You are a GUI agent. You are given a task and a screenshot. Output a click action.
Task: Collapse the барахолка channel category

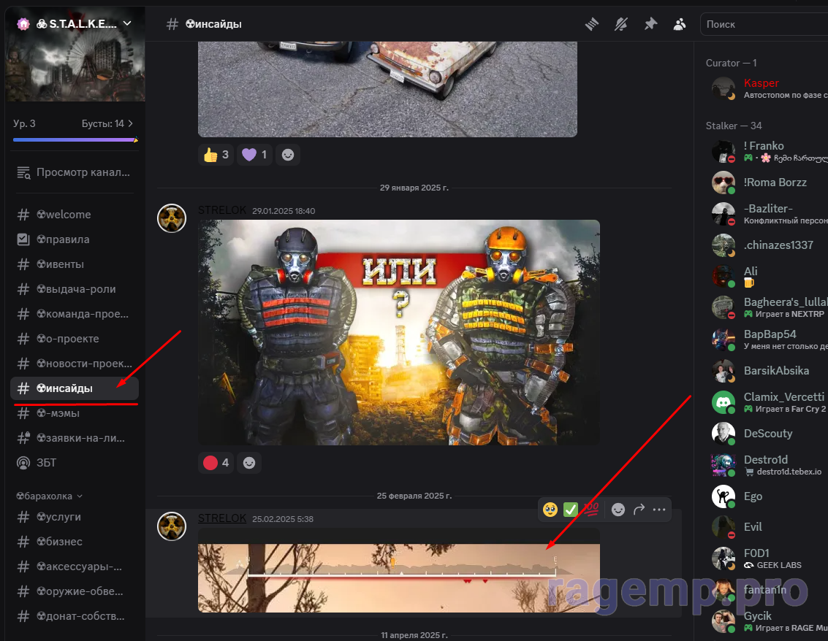(49, 496)
